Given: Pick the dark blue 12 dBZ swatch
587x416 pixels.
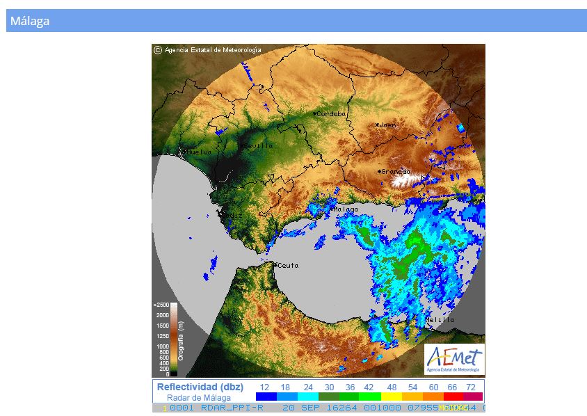Looking at the screenshot, I should 266,397.
